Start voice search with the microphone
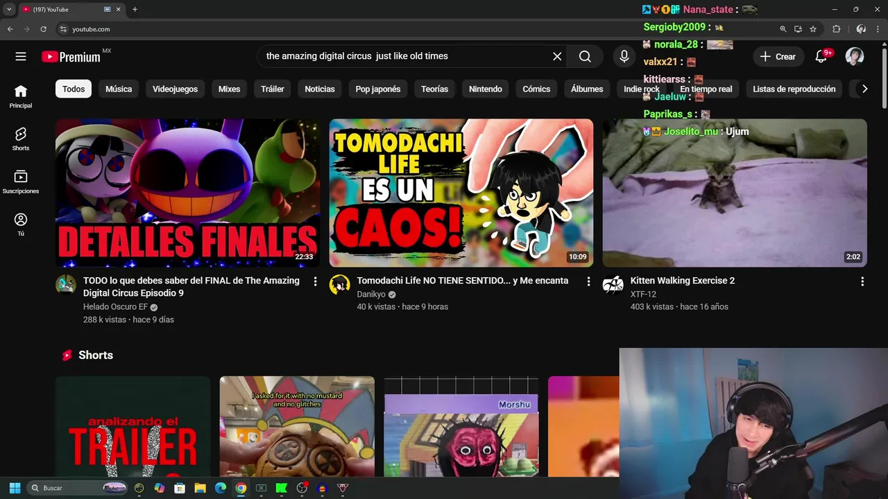Image resolution: width=888 pixels, height=499 pixels. [x=624, y=57]
